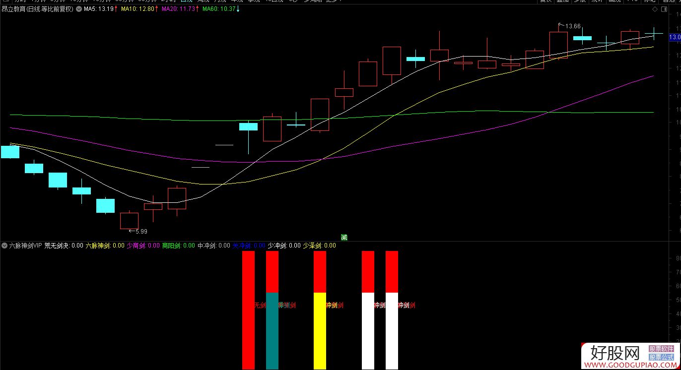Click the yellow 六脉神剑: 0.00 value
Viewport: 681px width, 370px height.
pyautogui.click(x=105, y=246)
